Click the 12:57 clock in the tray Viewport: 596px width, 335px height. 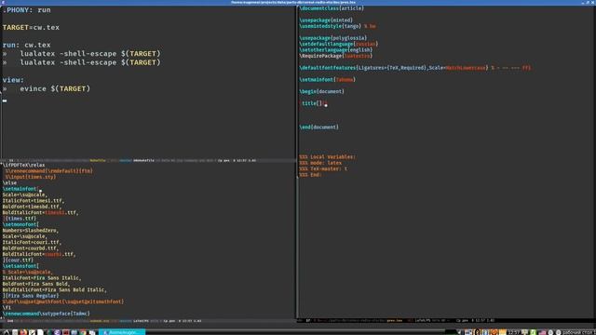point(514,332)
